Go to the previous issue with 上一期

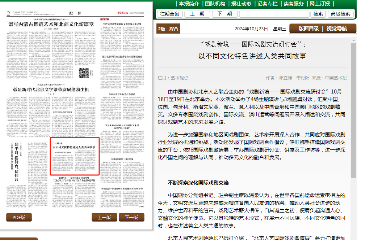197,14
